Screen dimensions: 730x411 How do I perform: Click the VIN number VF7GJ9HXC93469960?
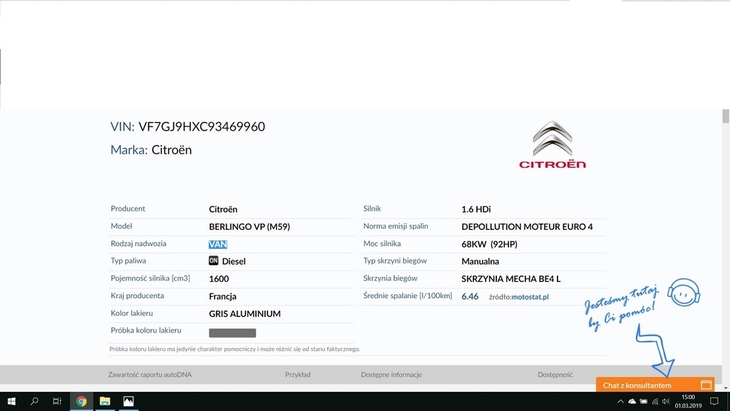click(x=202, y=127)
